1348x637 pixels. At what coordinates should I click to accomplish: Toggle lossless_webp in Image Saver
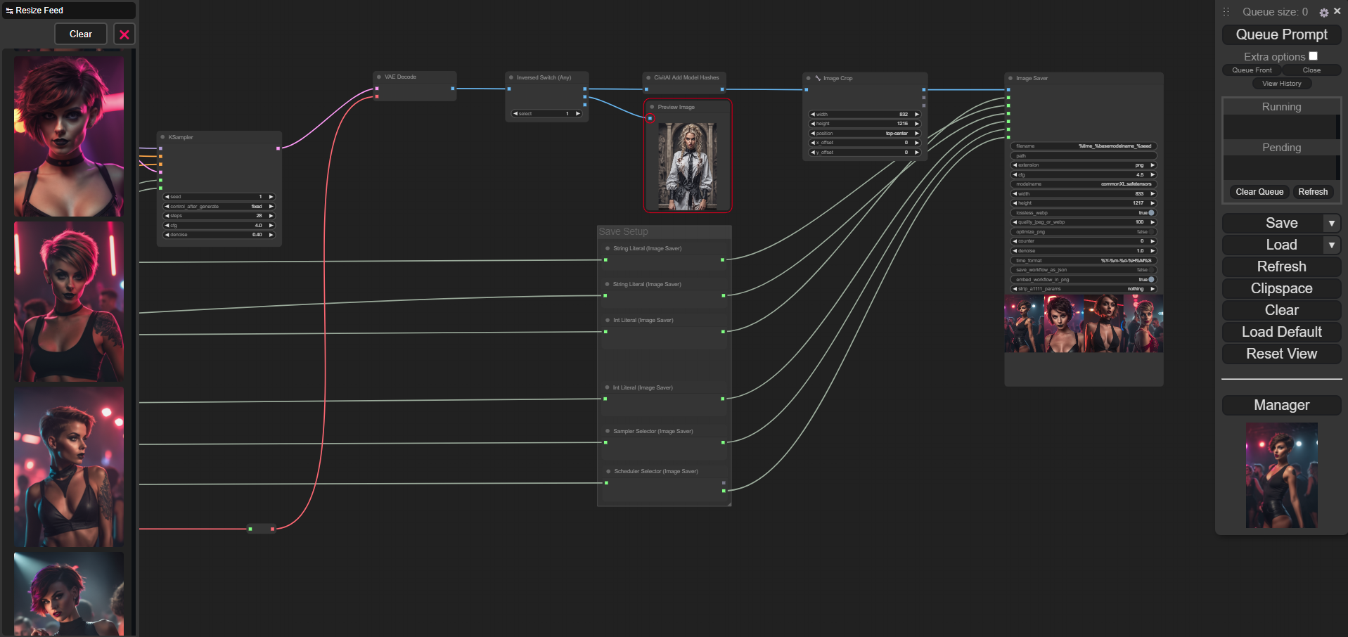click(x=1151, y=212)
